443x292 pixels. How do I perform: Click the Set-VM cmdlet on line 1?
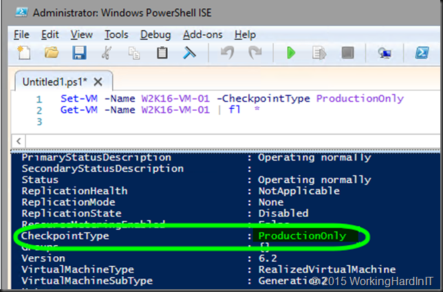click(79, 98)
